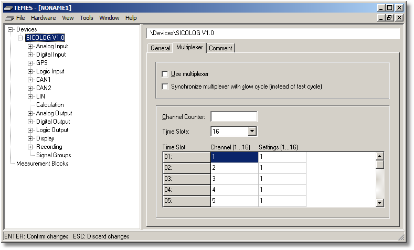
Task: Switch to the Comment tab
Action: 220,48
